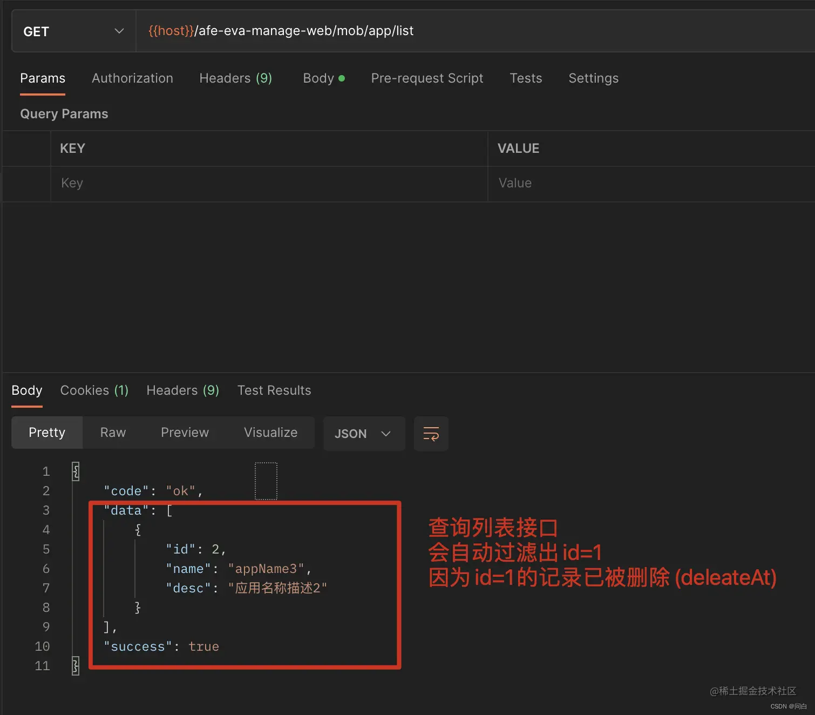The image size is (815, 715).
Task: Collapse the JSON fold marker at line 11
Action: click(x=76, y=665)
